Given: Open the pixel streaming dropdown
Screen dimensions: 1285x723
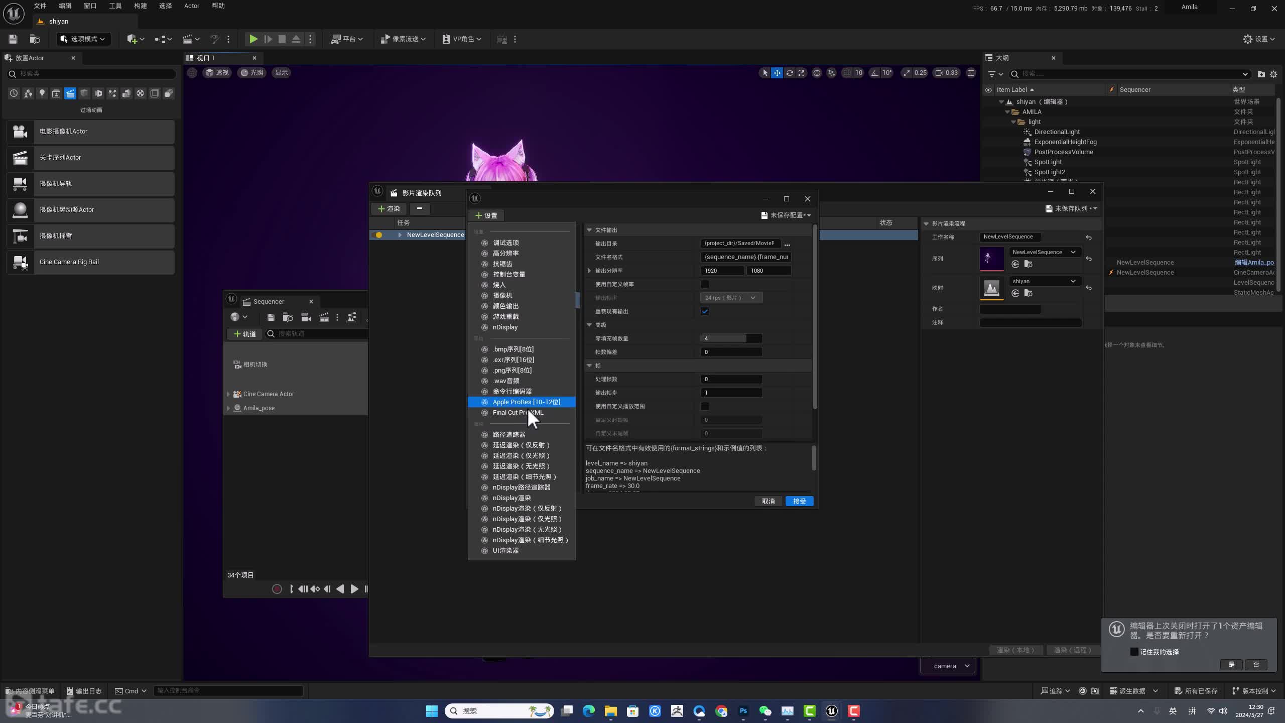Looking at the screenshot, I should 403,39.
